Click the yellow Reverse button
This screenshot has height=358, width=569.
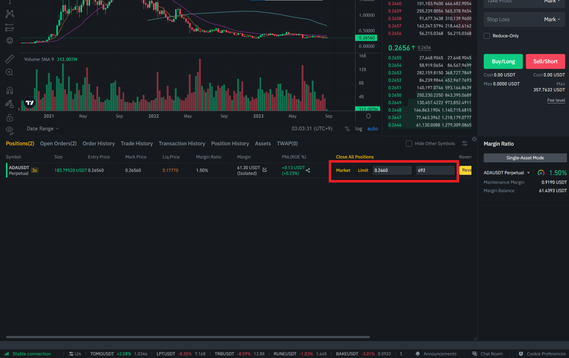coord(465,170)
